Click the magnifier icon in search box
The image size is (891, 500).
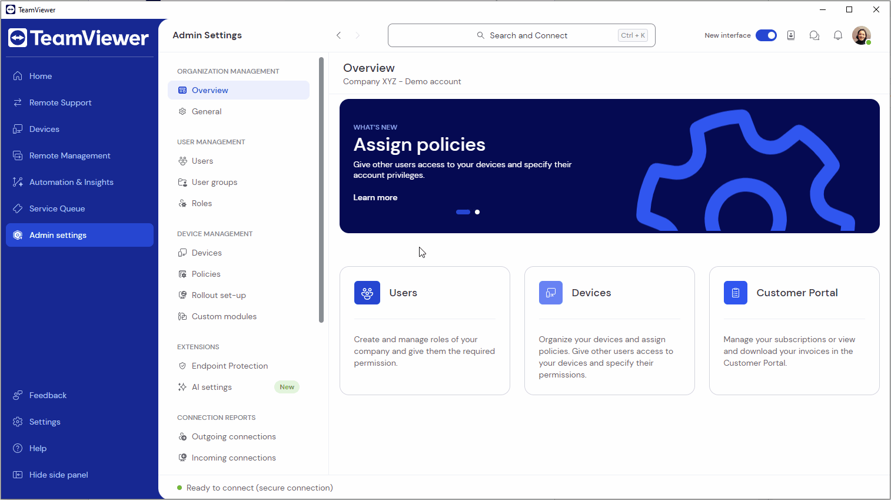coord(481,35)
